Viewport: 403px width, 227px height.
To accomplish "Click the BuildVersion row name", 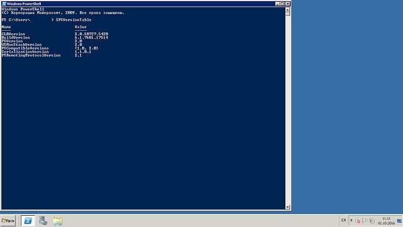I will coord(16,37).
